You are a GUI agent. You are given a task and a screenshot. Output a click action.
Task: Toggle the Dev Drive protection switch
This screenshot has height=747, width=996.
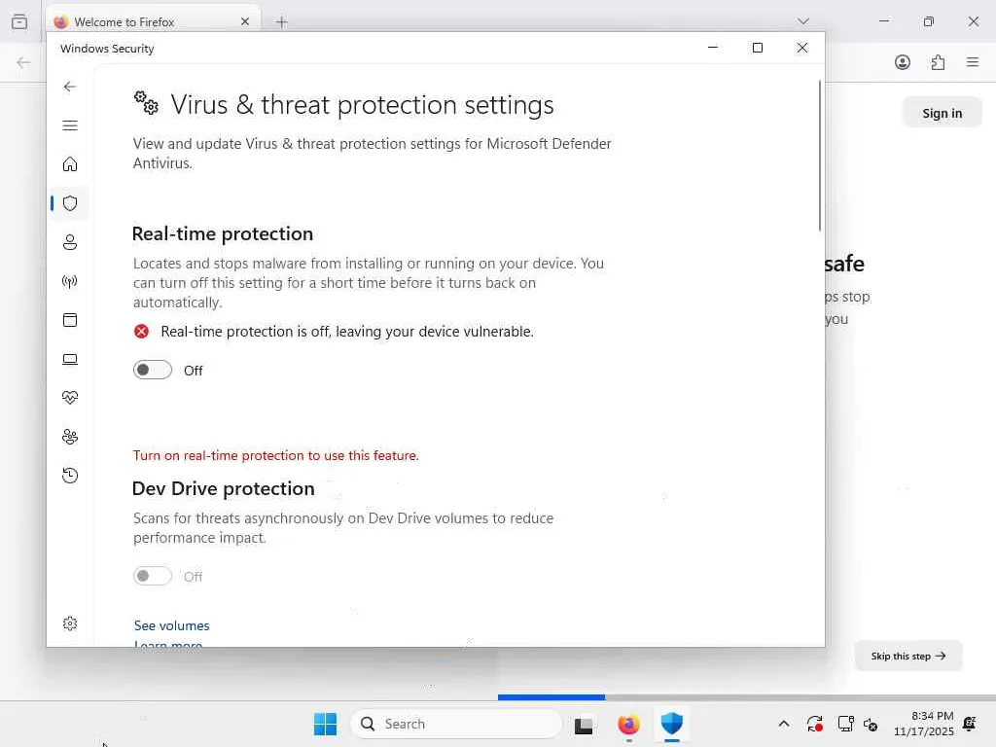(x=153, y=576)
